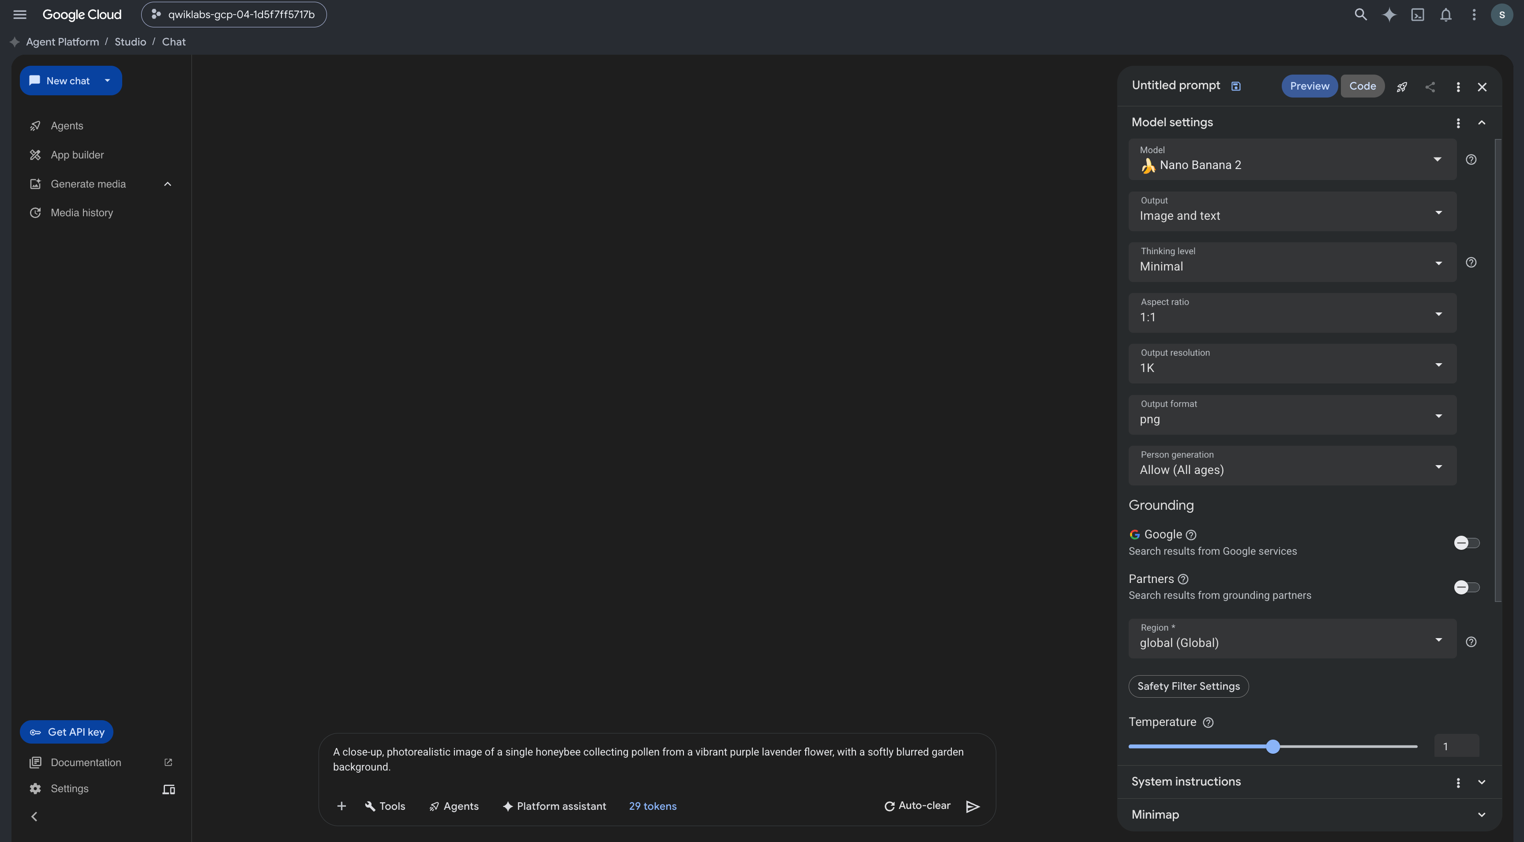1524x842 pixels.
Task: Click project selector qwiklabs-gcp-04-1d5f7ff5717b
Action: coord(234,15)
